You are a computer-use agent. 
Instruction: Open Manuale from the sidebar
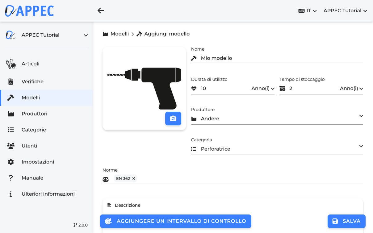32,178
